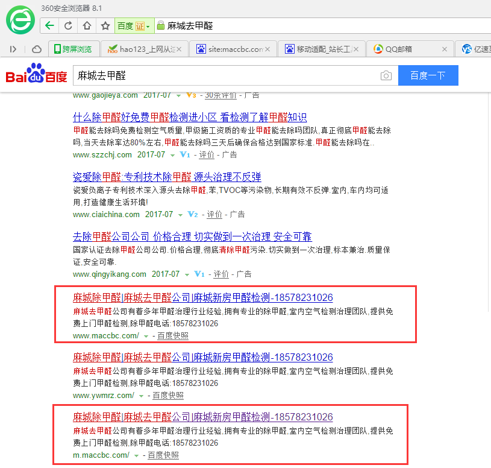Open result 瓷爱除甲醛:专利技术除甲醛
This screenshot has height=468, width=491.
[x=167, y=177]
